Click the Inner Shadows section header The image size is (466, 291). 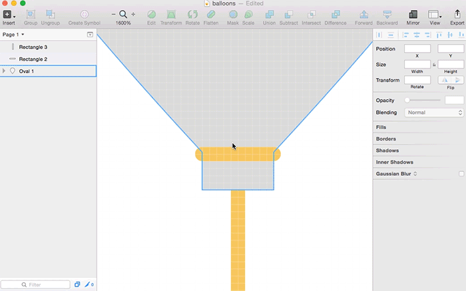click(x=394, y=162)
